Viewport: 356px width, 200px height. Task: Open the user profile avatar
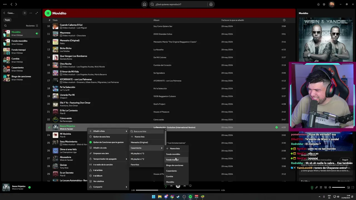(332, 4)
